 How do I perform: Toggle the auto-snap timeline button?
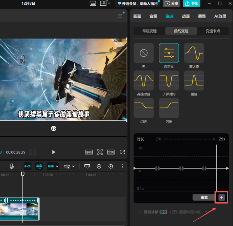39,166
